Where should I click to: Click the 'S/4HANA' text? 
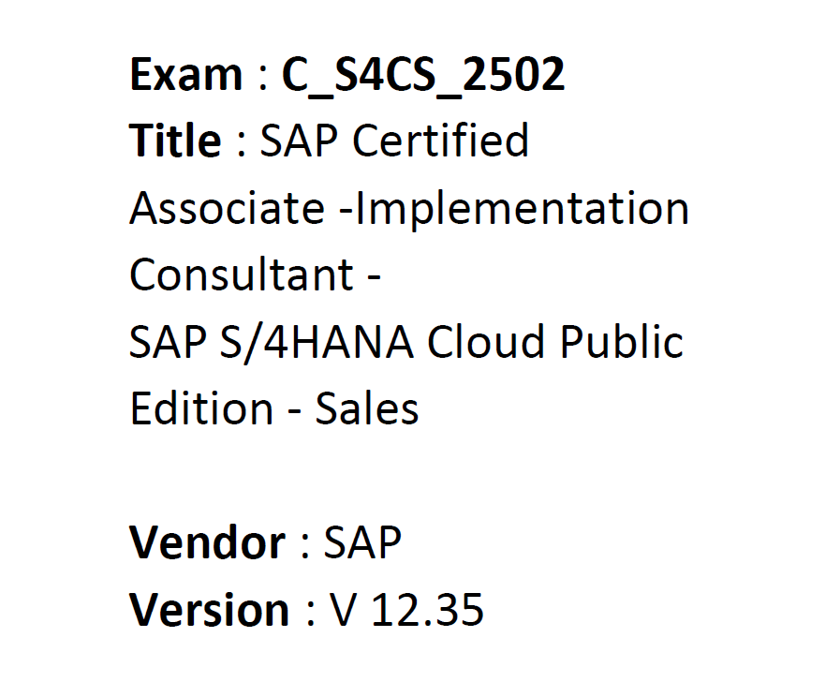pos(317,342)
